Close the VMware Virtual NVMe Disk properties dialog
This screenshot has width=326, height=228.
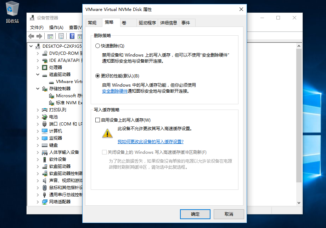point(241,9)
